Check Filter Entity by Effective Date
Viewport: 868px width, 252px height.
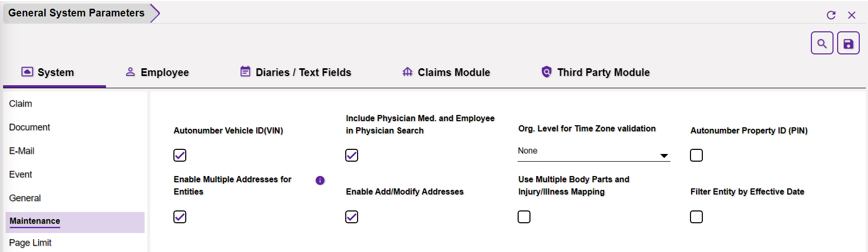click(x=696, y=217)
